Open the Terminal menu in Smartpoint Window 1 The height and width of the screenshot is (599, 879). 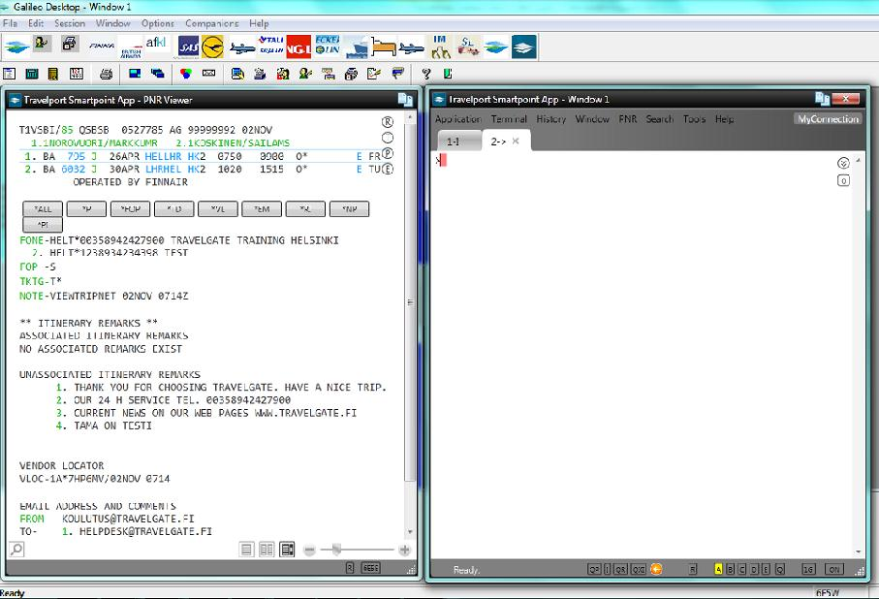click(x=509, y=119)
